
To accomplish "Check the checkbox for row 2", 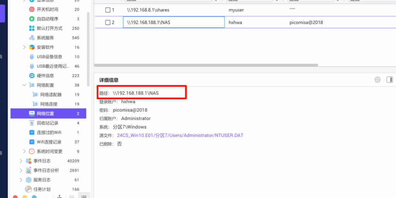I will pyautogui.click(x=108, y=22).
